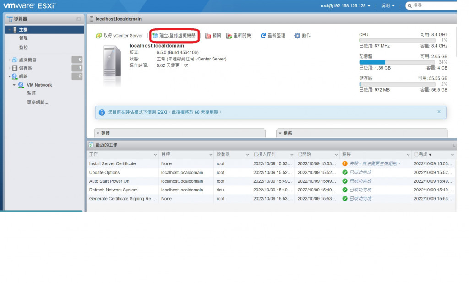This screenshot has width=469, height=283.
Task: Select 主機 in the navigator
Action: pos(44,30)
